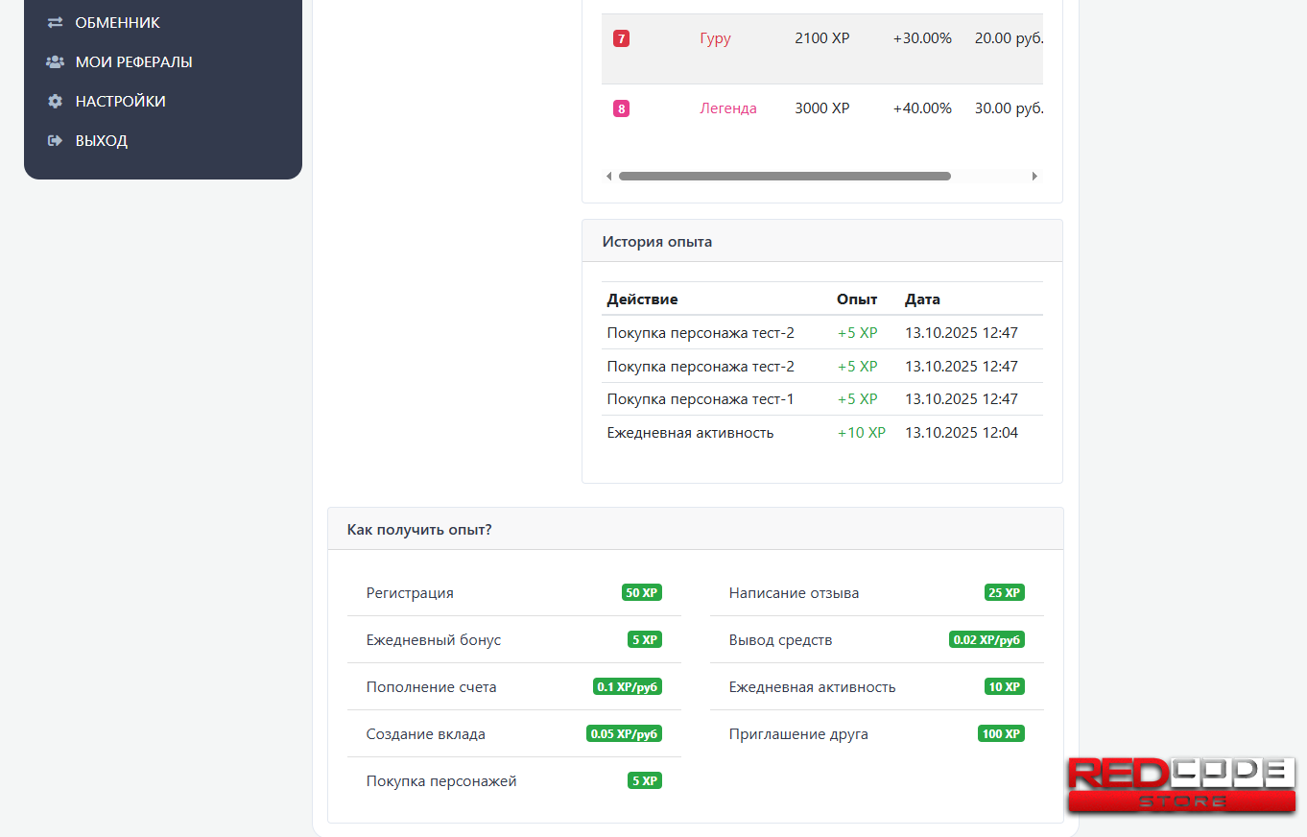Viewport: 1307px width, 837px height.
Task: Click the level 7 badge beside Гуру
Action: pyautogui.click(x=621, y=38)
